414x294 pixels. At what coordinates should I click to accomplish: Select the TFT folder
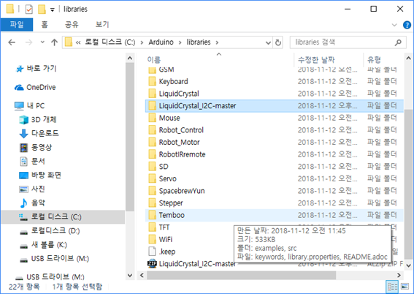[164, 227]
